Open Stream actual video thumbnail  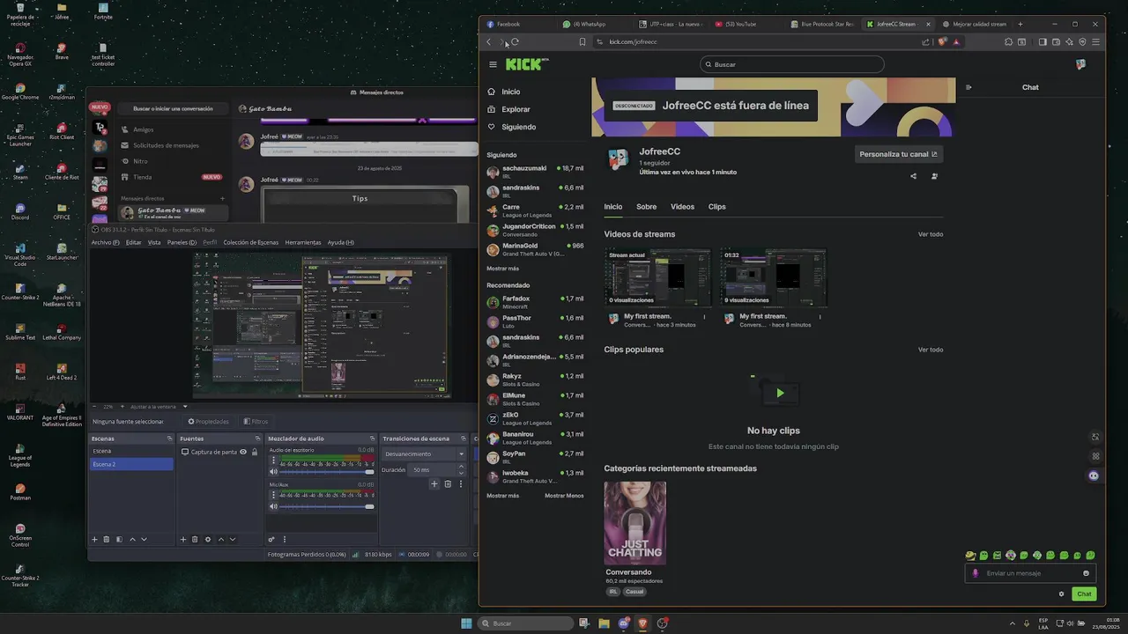(657, 277)
